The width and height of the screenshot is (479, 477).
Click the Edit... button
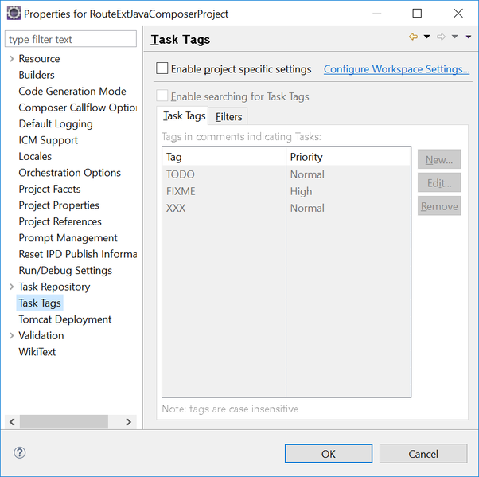tap(439, 183)
